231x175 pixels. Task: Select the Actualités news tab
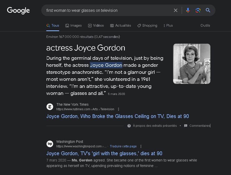tap(121, 25)
